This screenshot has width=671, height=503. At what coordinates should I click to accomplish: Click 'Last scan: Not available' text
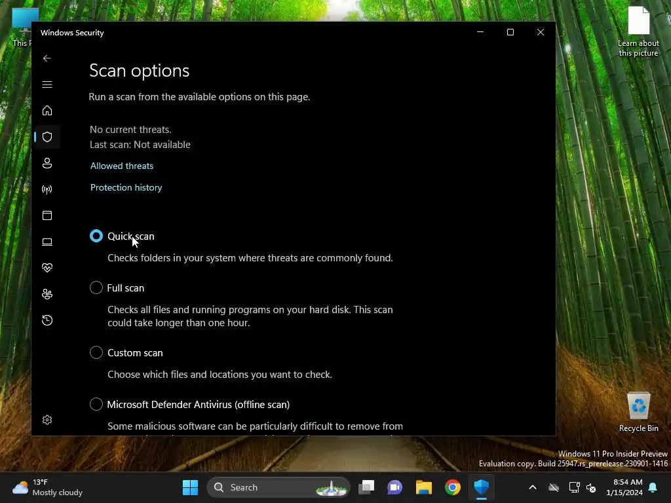click(140, 145)
